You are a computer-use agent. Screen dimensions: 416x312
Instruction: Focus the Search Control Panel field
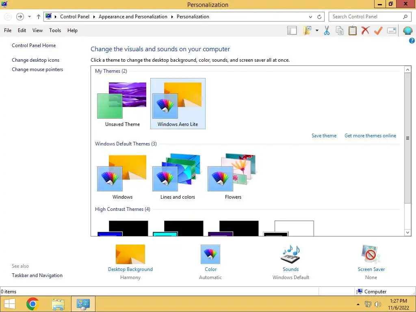370,17
